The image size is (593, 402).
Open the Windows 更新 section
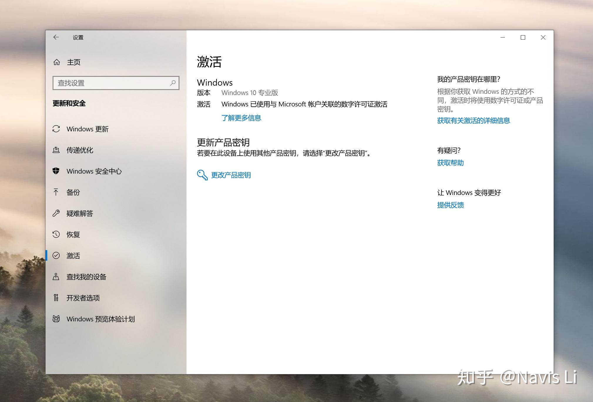(x=116, y=129)
